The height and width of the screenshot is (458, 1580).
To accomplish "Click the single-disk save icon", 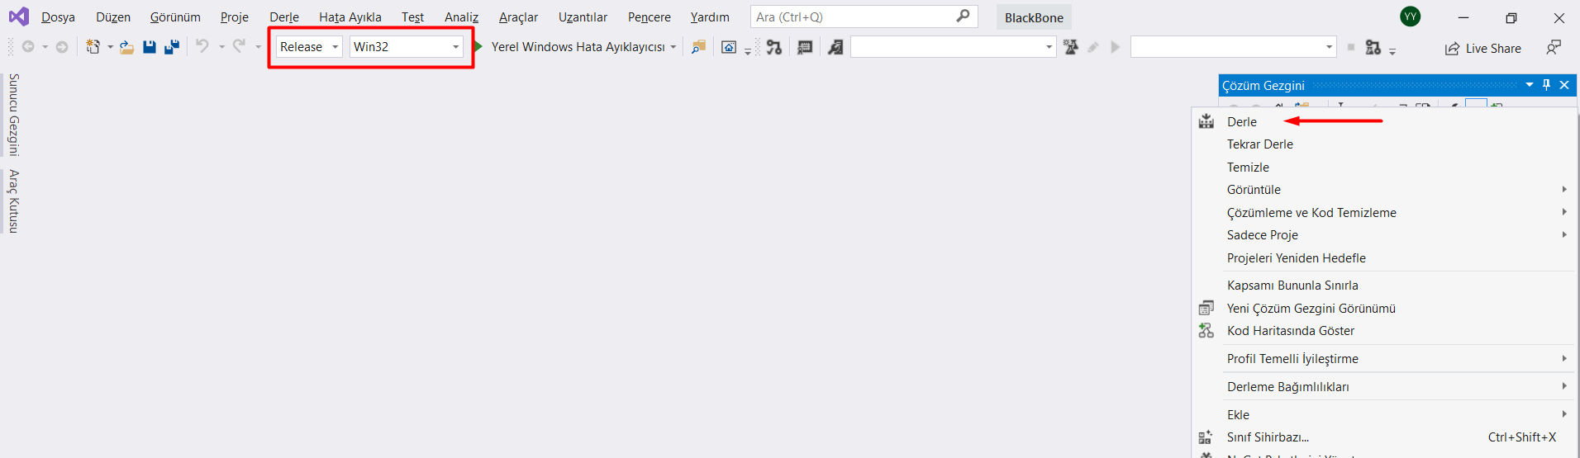I will coord(150,47).
